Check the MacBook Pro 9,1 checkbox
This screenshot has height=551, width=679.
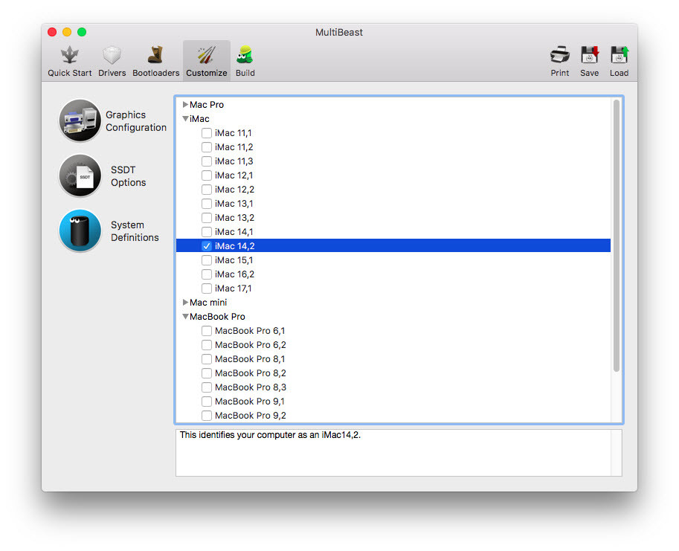[x=207, y=402]
